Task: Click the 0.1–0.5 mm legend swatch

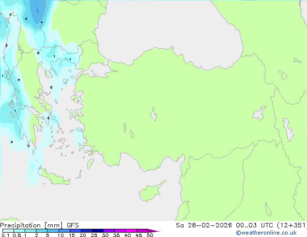Action: click(8, 231)
